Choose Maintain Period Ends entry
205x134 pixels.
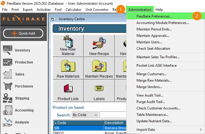coord(165,29)
